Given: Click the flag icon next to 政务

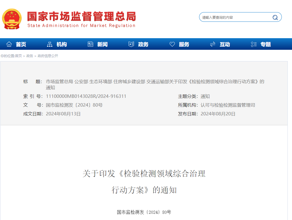Looking at the screenshot, I should (x=131, y=44).
